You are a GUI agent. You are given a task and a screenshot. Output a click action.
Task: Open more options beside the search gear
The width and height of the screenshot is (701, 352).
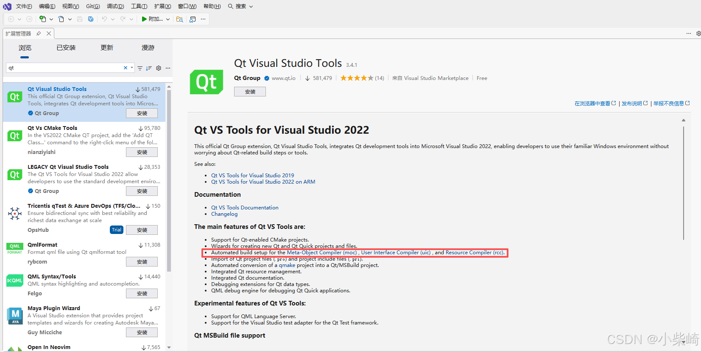pos(168,68)
